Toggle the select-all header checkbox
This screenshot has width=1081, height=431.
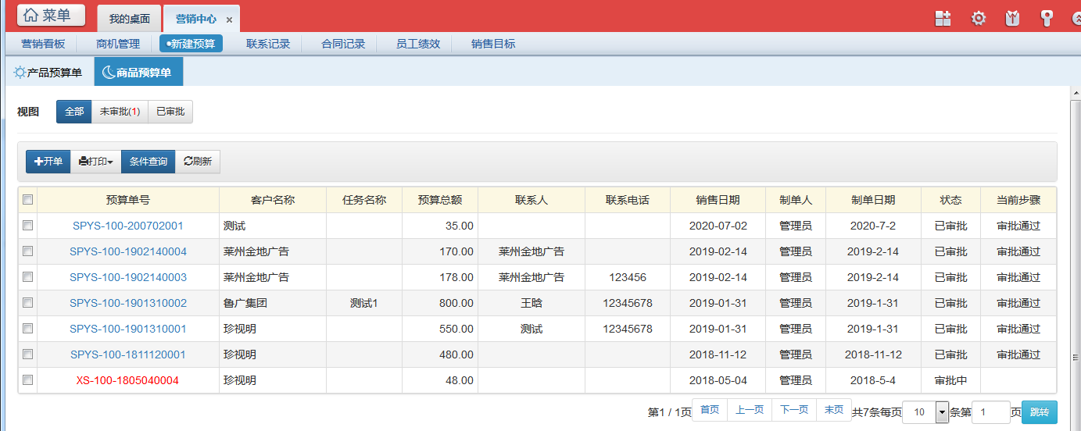(27, 200)
